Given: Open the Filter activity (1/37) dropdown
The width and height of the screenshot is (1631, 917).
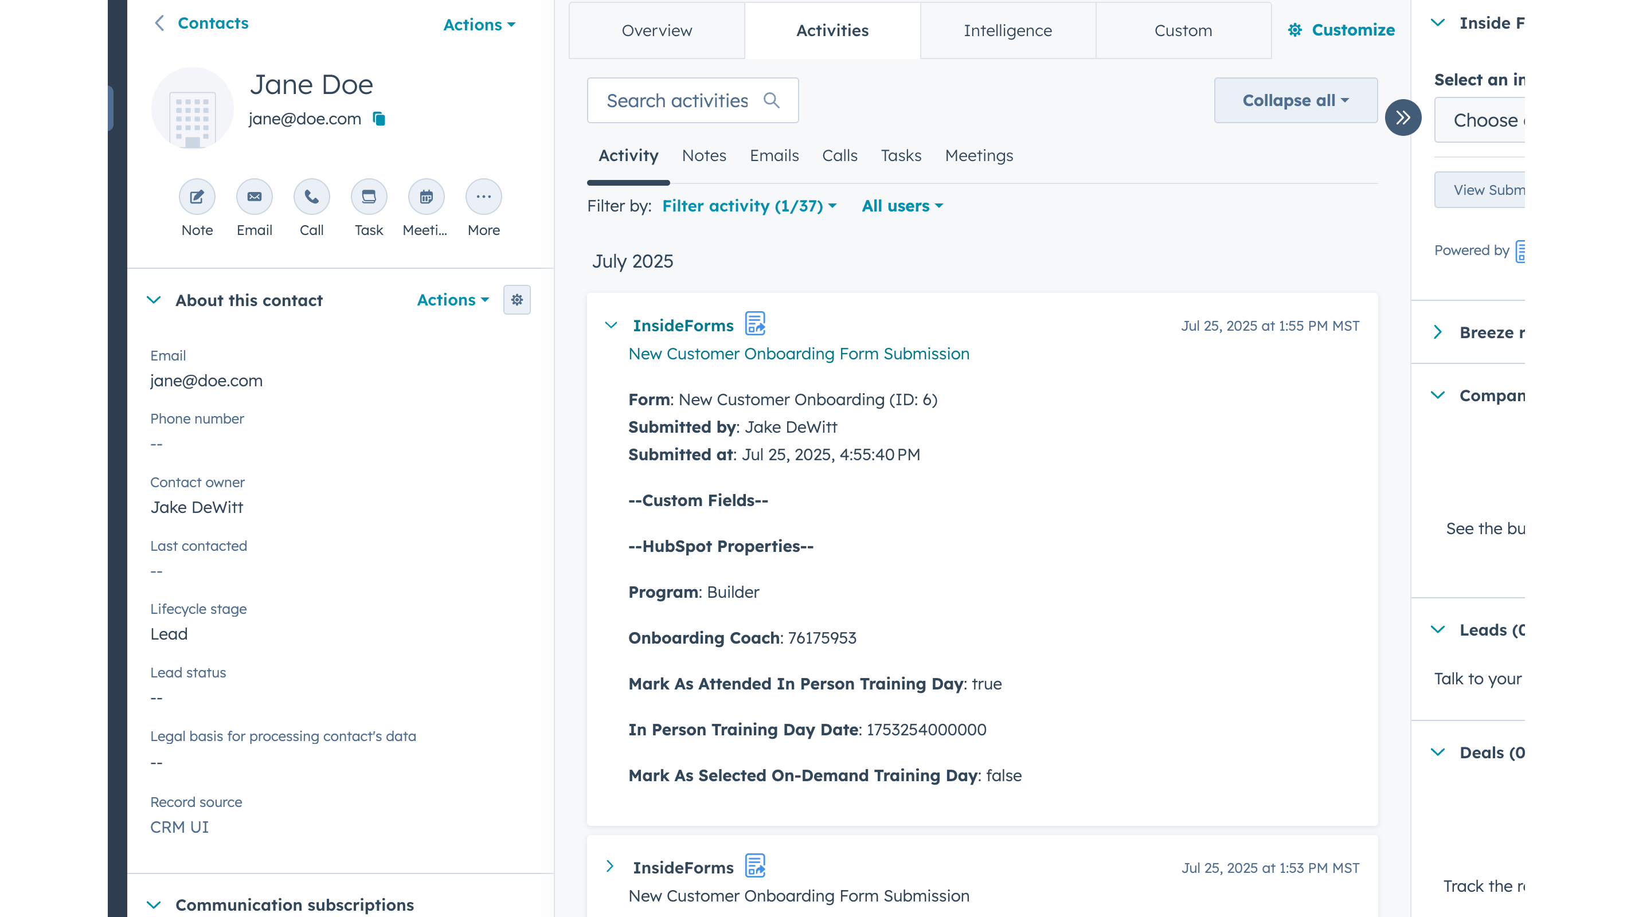Looking at the screenshot, I should tap(749, 206).
